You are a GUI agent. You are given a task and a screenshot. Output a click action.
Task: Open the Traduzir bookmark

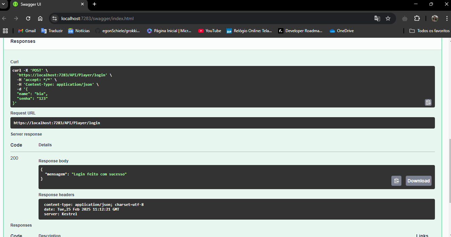[x=52, y=31]
